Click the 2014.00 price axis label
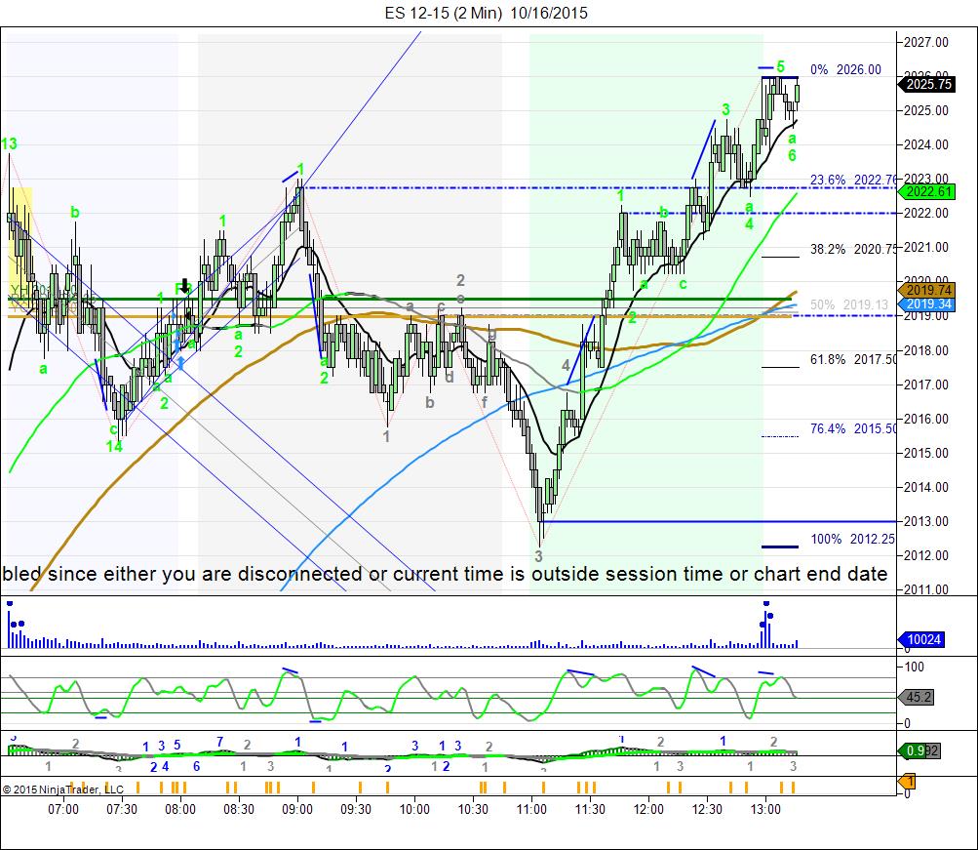 [926, 487]
